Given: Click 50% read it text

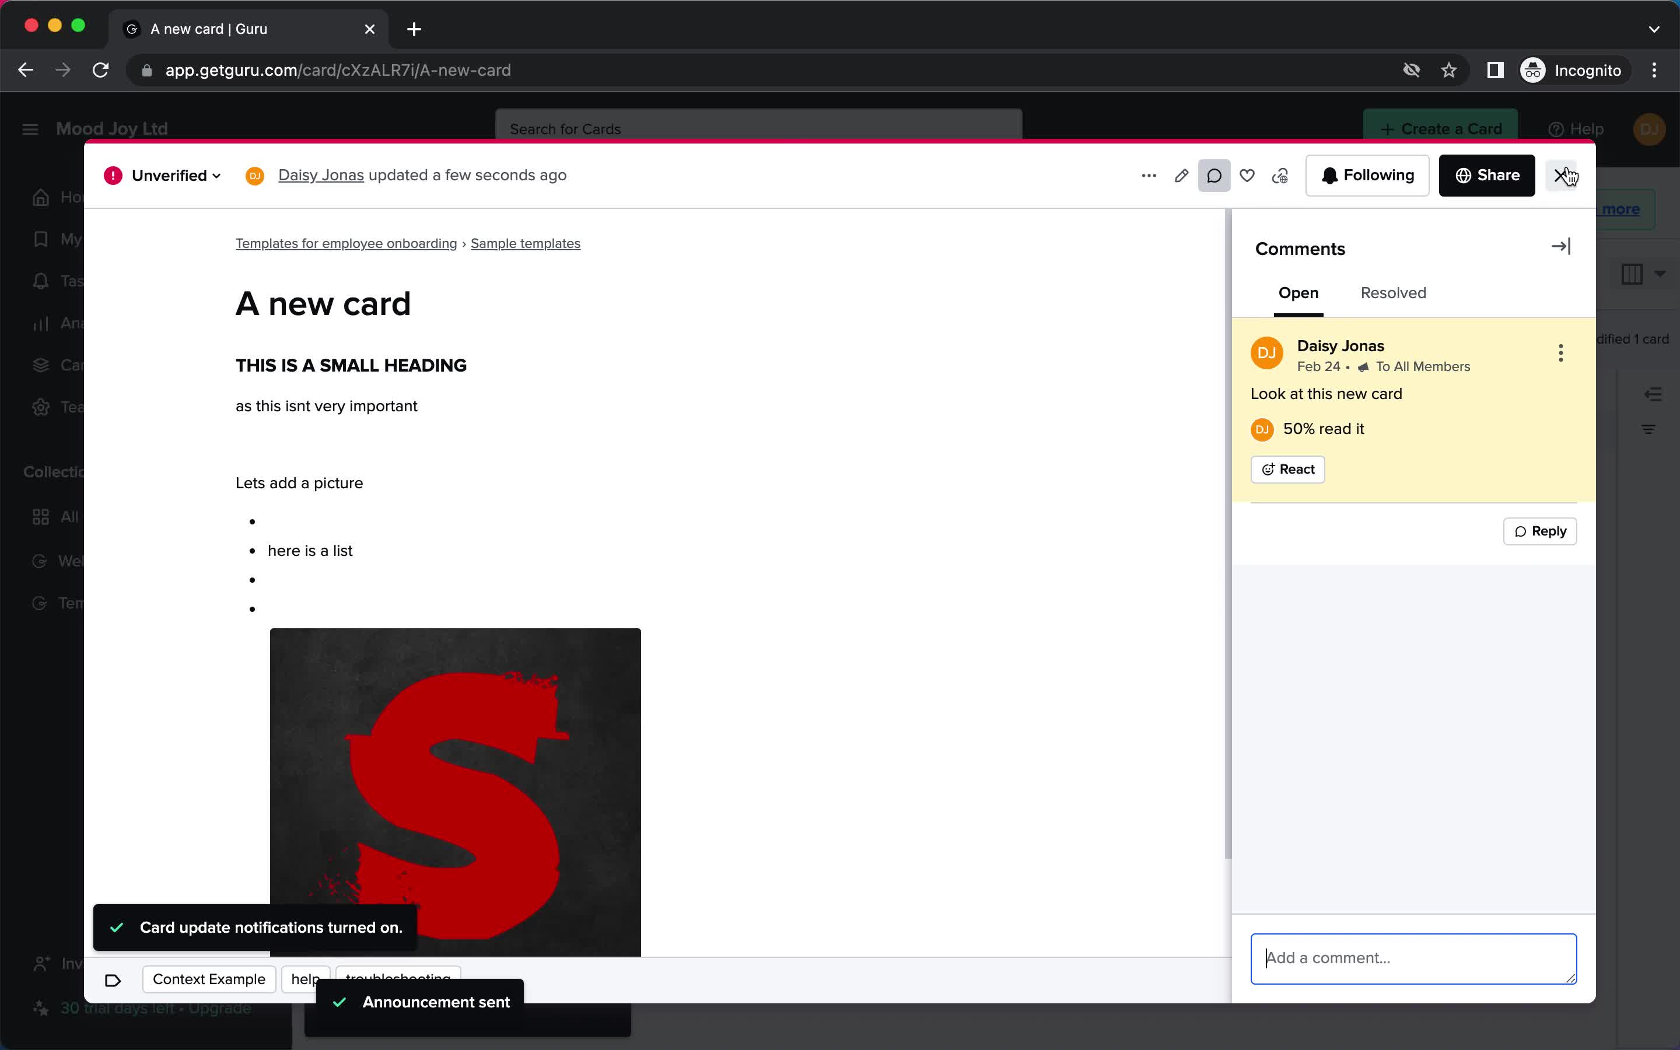Looking at the screenshot, I should click(x=1323, y=429).
